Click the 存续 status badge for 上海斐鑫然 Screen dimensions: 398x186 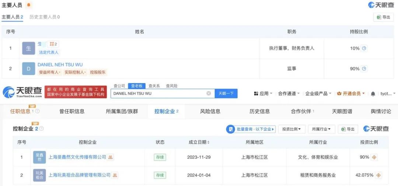pos(160,157)
